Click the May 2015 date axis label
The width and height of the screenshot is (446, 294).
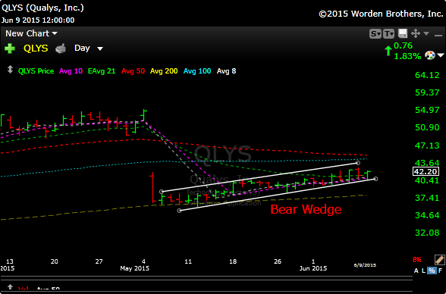tap(134, 268)
